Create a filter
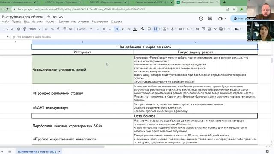The width and height of the screenshot is (274, 154). tap(215, 29)
